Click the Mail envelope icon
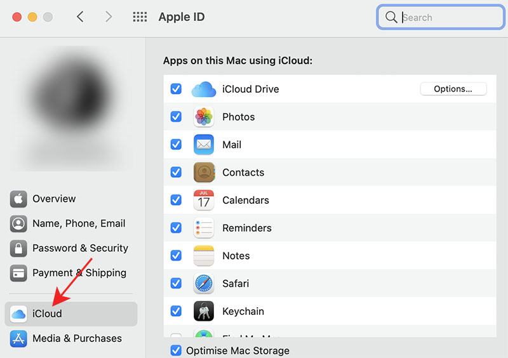The image size is (508, 358). pos(204,145)
